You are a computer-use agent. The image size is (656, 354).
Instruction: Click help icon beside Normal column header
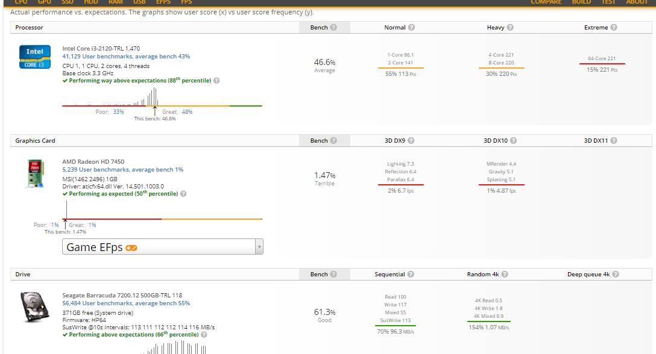(411, 28)
